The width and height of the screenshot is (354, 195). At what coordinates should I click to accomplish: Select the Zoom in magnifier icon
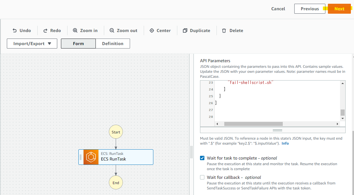[x=75, y=30]
